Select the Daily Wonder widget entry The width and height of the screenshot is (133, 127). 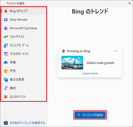(x=24, y=20)
